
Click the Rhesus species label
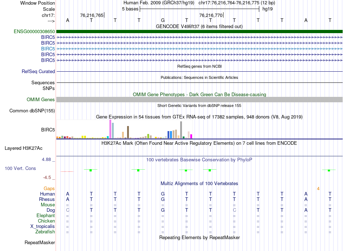click(x=47, y=199)
